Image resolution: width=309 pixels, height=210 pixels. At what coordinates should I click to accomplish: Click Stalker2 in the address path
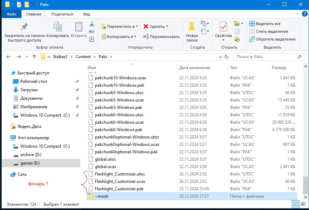(x=60, y=57)
